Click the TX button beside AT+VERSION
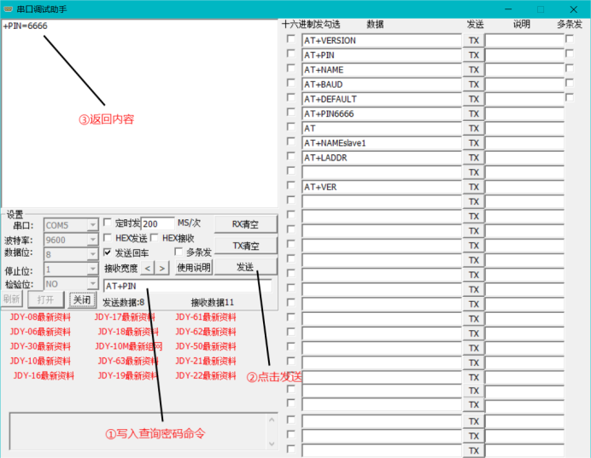 coord(473,40)
